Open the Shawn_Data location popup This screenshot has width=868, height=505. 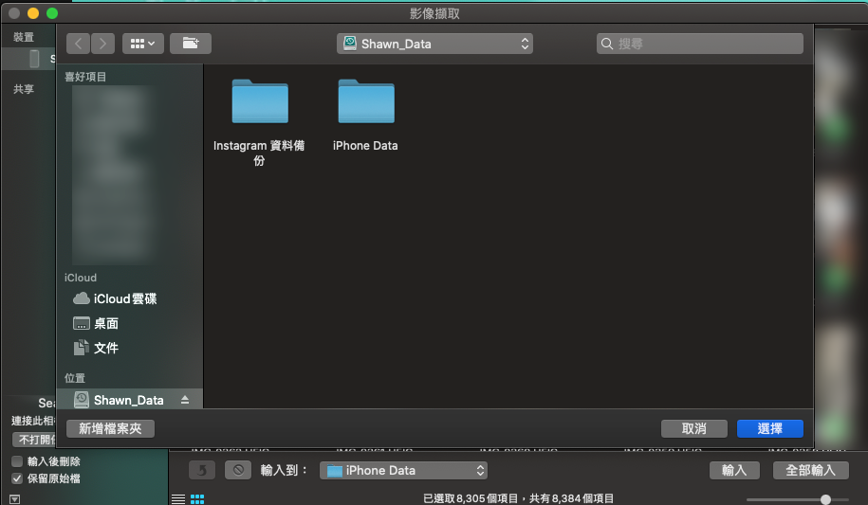pos(434,44)
